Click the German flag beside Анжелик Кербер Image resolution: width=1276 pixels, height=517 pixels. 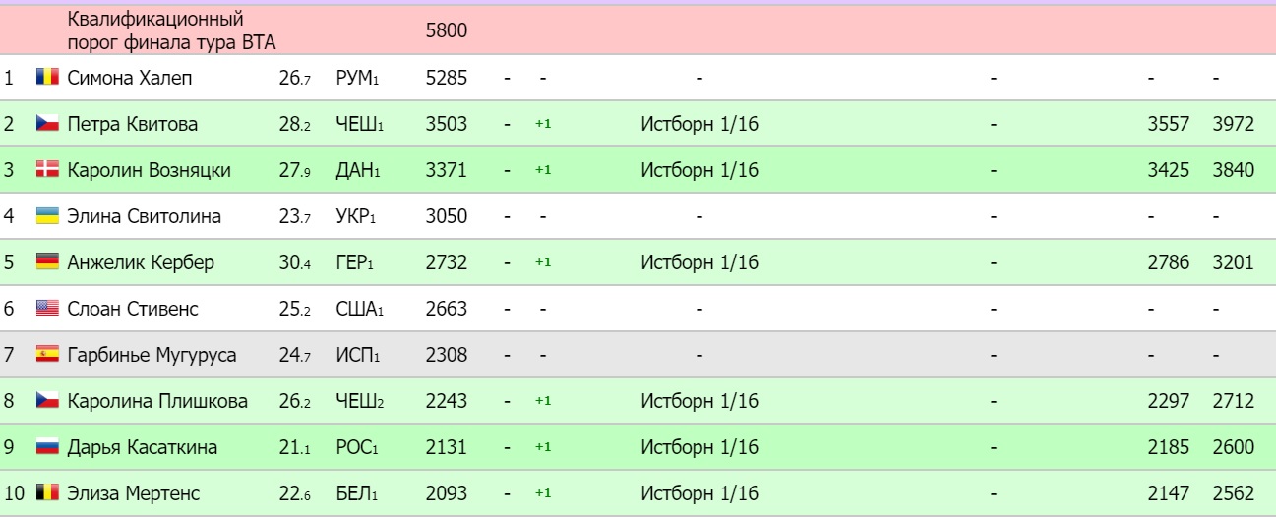click(x=47, y=262)
